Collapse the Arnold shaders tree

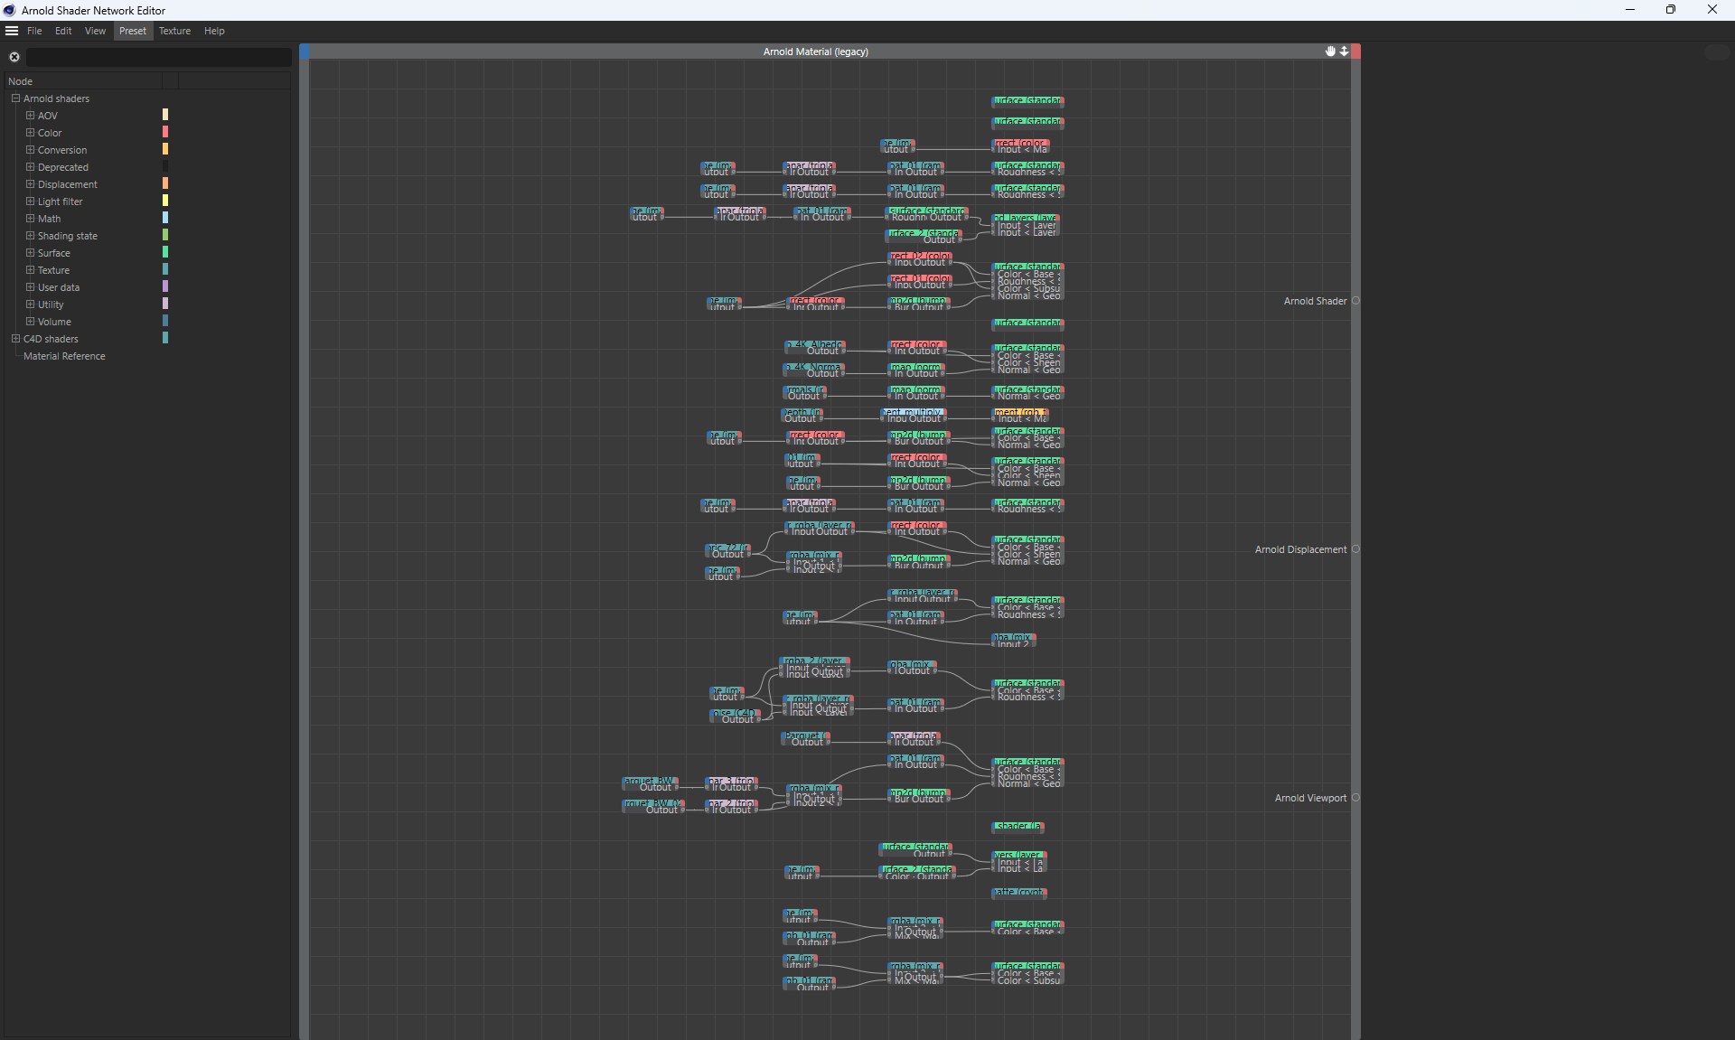click(15, 98)
